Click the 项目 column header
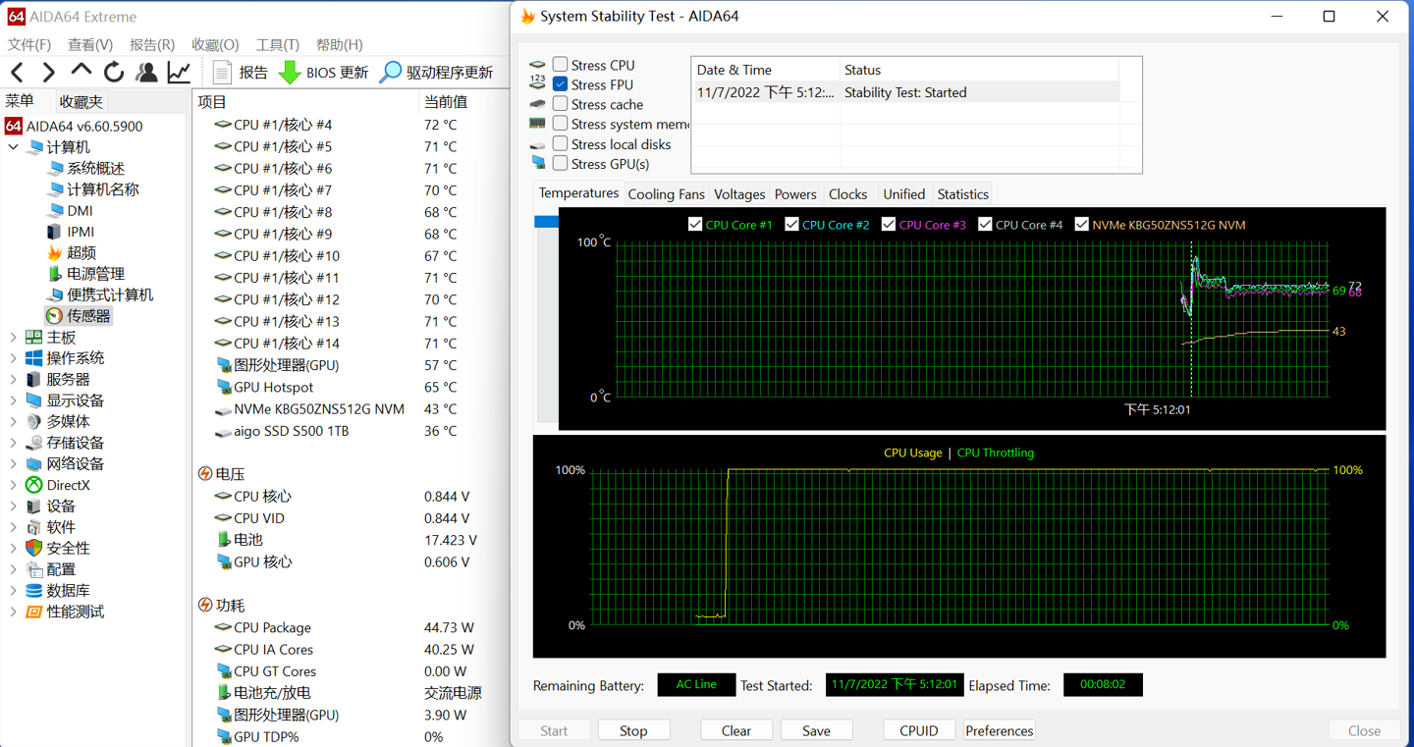 [212, 101]
